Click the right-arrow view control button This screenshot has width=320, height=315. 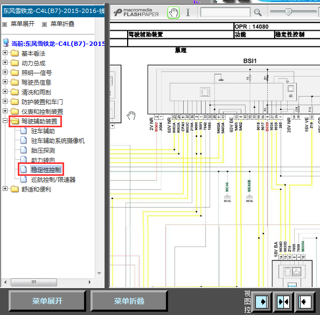262,302
